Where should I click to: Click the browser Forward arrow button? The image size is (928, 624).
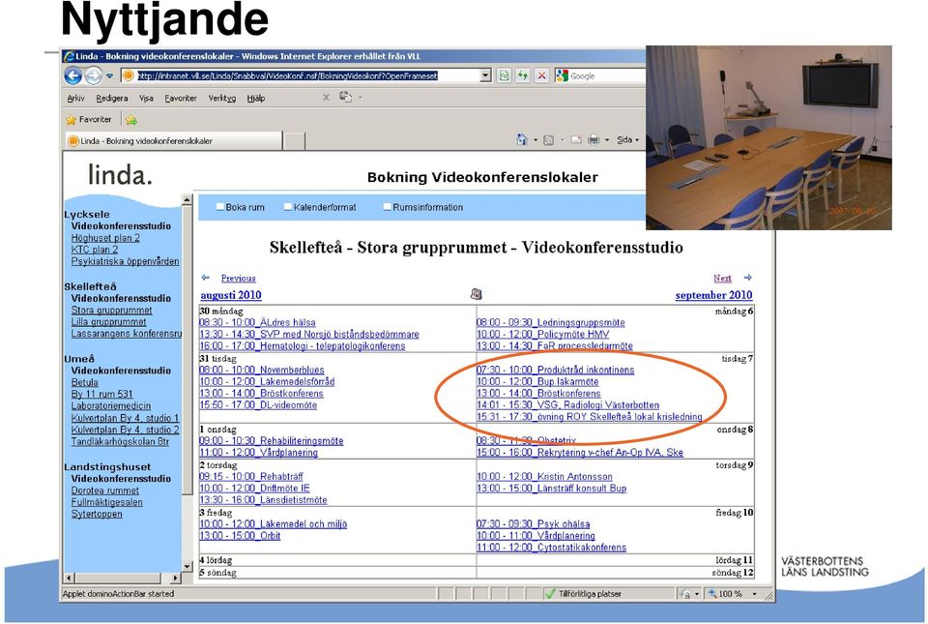coord(94,75)
